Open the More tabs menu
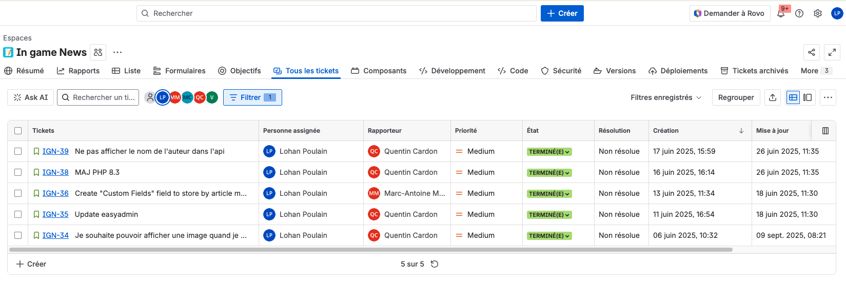846x283 pixels. (815, 71)
